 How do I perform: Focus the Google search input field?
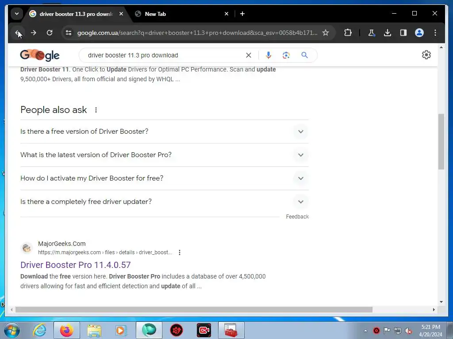(165, 55)
